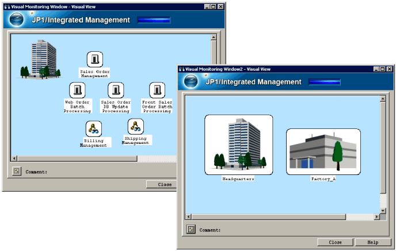Click the Sales Order DB Update Processing label
This screenshot has height=251, width=396.
116,107
